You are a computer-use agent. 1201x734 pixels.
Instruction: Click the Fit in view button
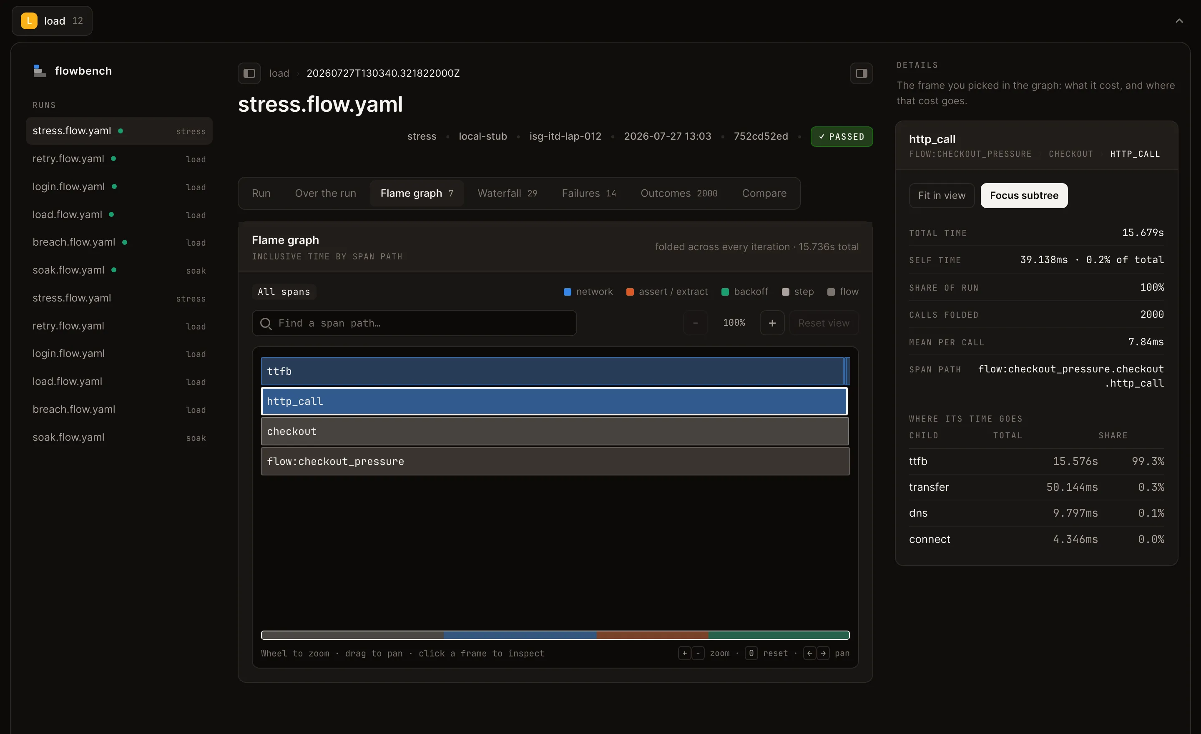[x=941, y=196]
